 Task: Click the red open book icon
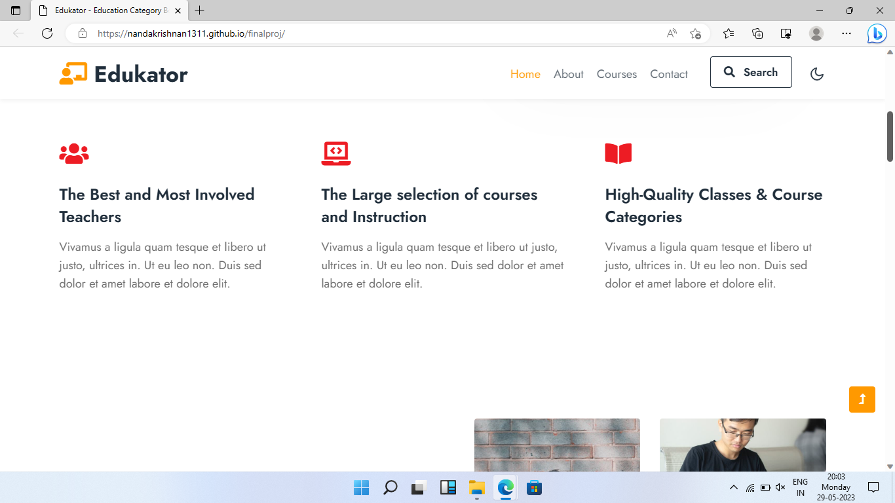click(619, 153)
